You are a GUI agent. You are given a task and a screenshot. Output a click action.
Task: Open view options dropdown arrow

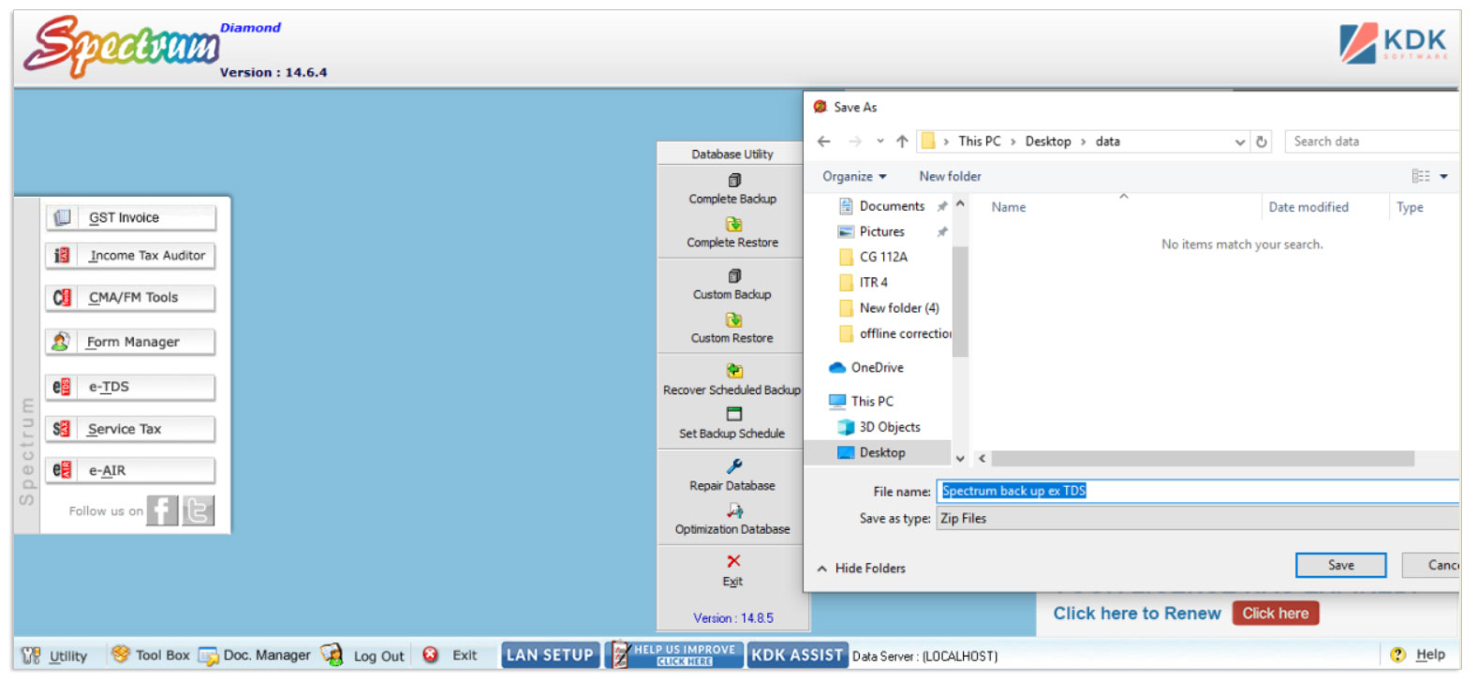(1444, 176)
